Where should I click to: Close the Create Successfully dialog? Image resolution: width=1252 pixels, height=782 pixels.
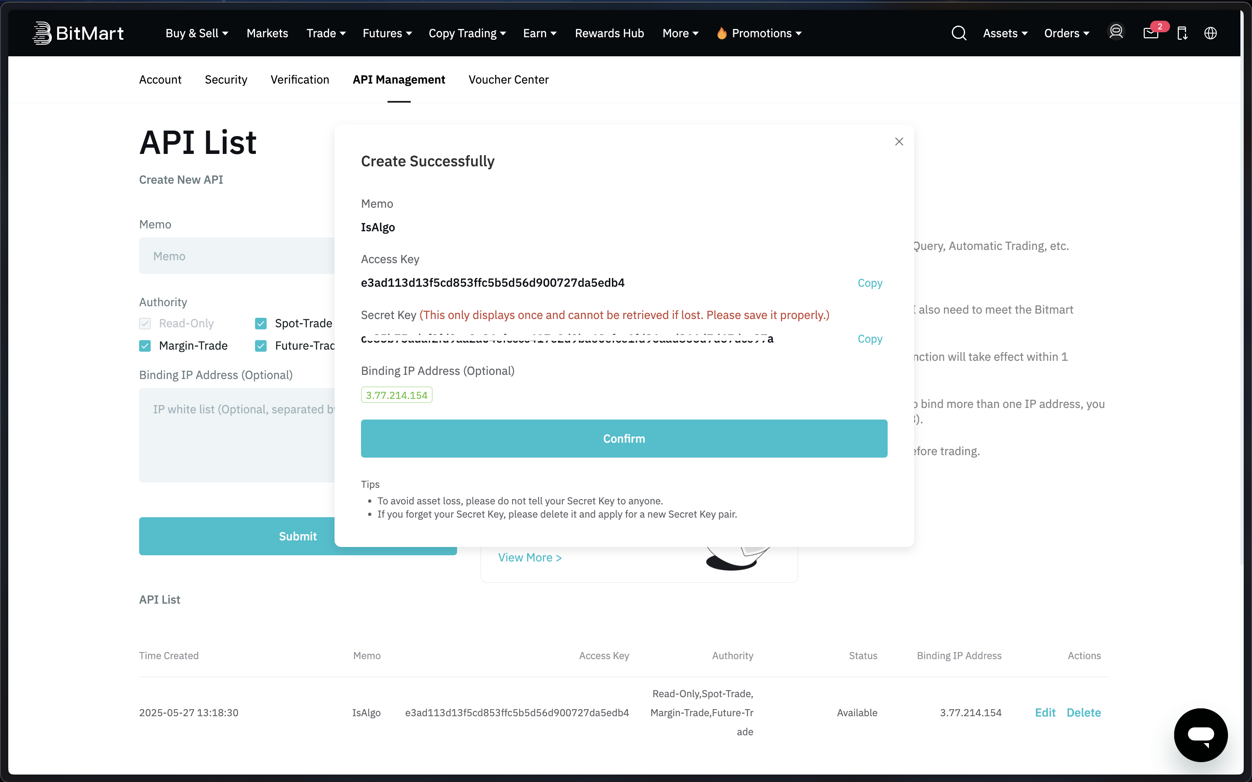tap(899, 142)
